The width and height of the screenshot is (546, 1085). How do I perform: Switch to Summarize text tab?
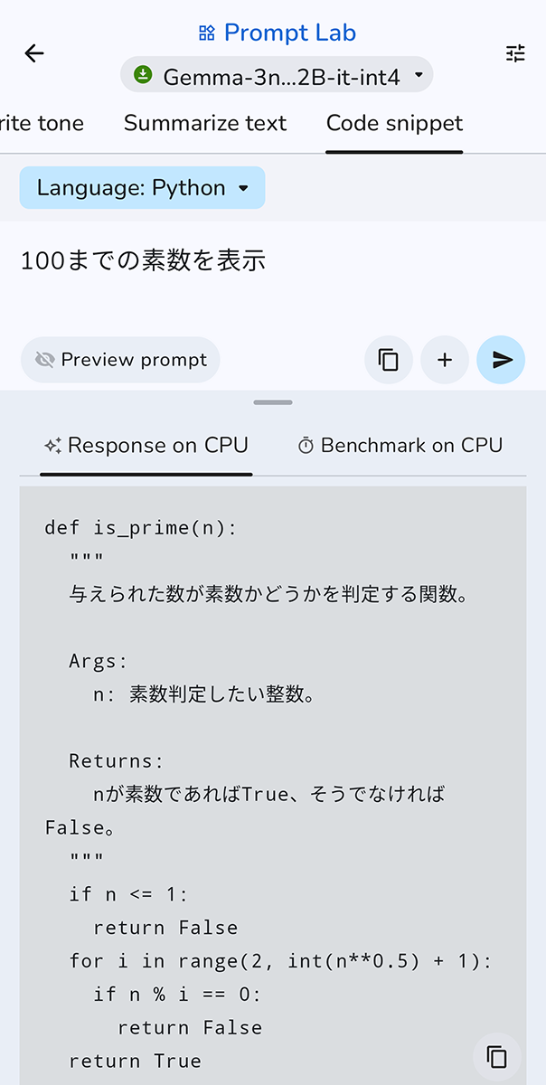(x=205, y=124)
